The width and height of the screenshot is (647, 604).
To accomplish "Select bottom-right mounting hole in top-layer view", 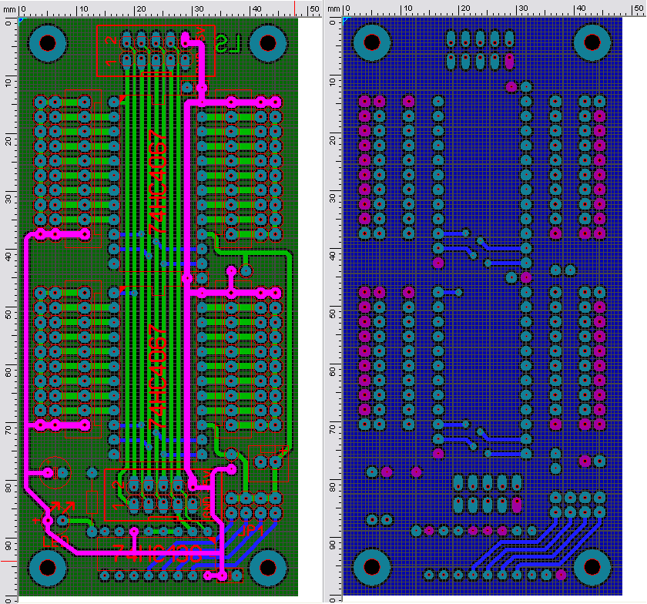I will [x=268, y=568].
